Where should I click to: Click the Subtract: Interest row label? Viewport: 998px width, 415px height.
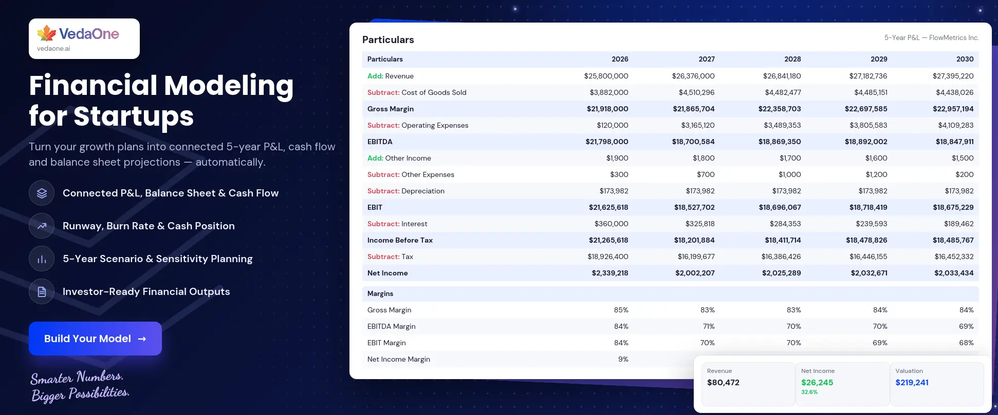pos(397,224)
